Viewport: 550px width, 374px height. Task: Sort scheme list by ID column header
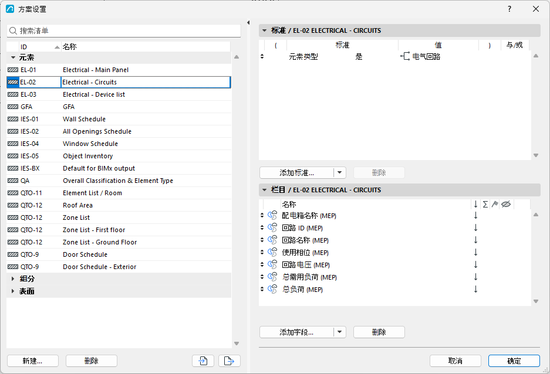(40, 46)
